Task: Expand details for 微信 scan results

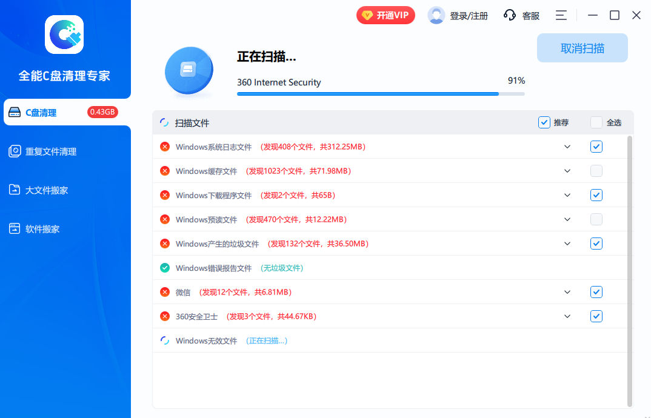Action: point(567,291)
